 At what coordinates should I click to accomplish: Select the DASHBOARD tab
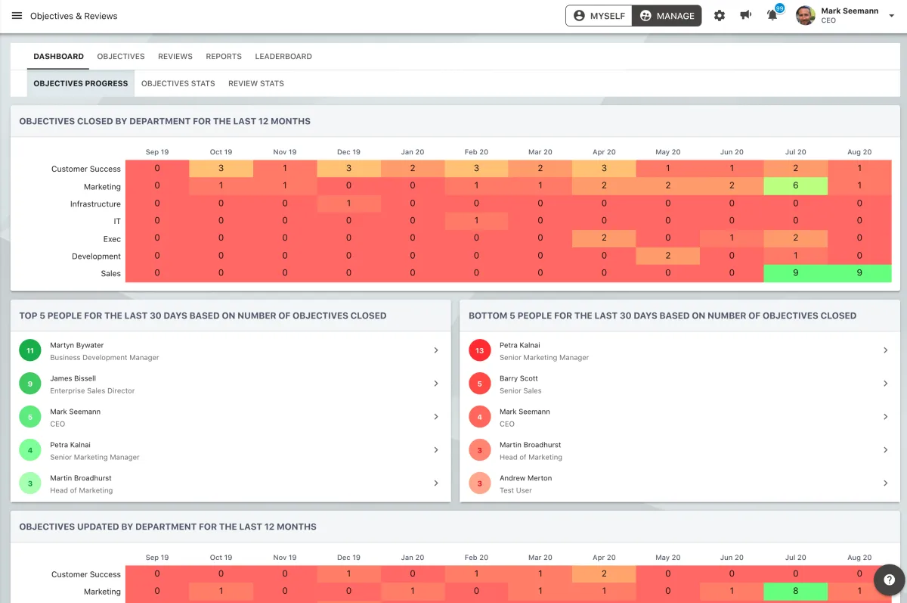point(58,57)
